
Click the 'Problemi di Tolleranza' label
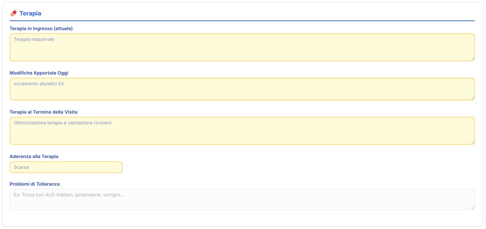tap(35, 184)
